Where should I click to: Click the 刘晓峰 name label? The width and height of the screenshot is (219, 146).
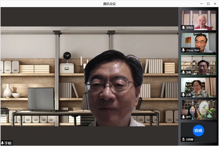click(x=190, y=139)
